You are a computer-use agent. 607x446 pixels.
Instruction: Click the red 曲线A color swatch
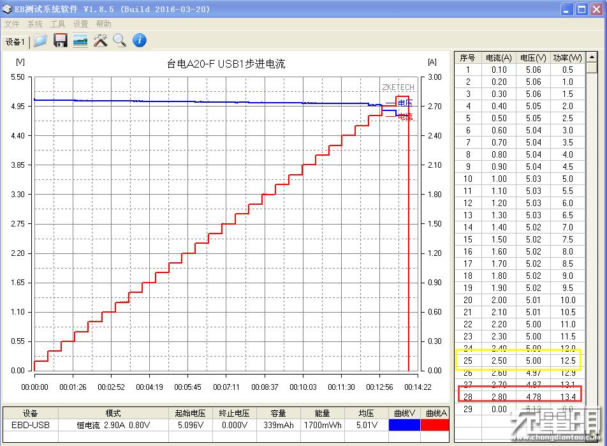click(435, 424)
